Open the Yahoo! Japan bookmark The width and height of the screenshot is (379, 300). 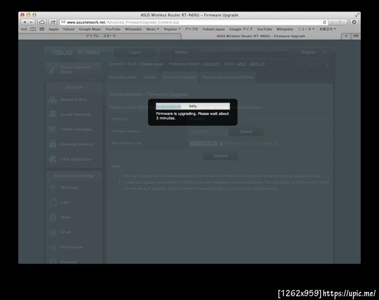pos(214,29)
